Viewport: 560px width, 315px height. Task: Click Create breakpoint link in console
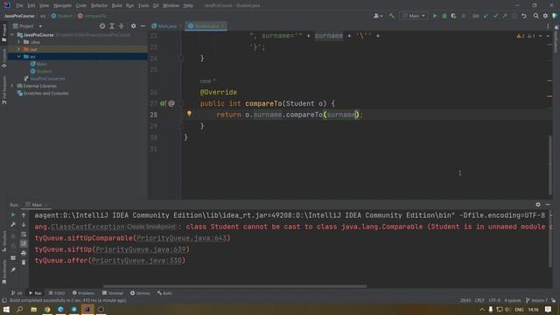point(151,227)
